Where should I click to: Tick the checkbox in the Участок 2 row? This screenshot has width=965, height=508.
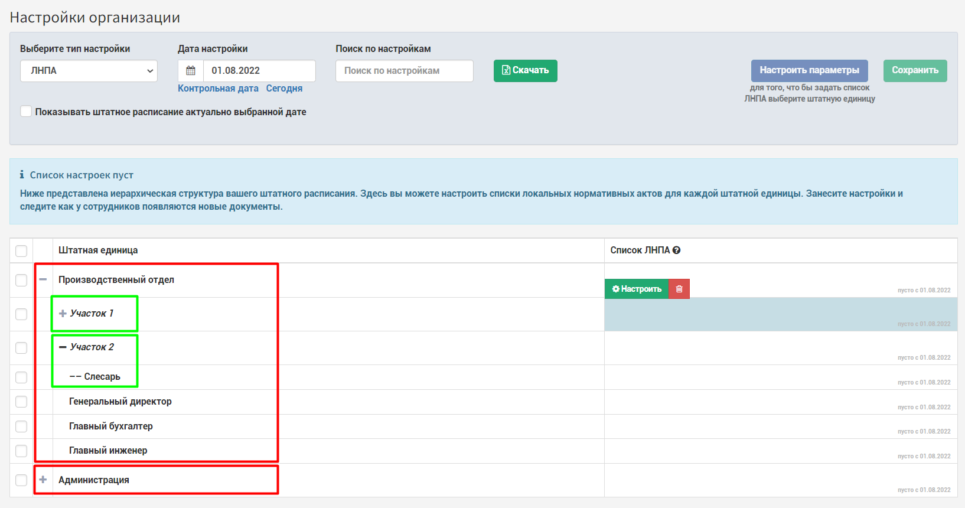(x=21, y=348)
